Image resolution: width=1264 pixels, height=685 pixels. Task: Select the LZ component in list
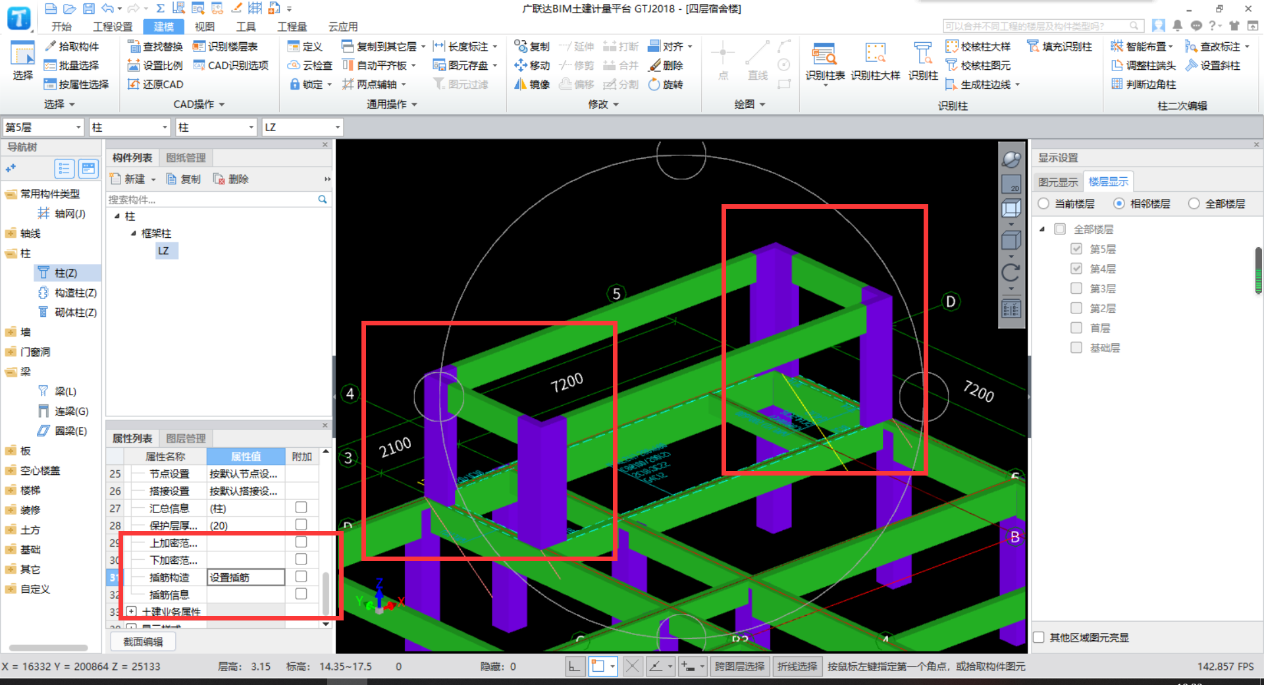[166, 251]
